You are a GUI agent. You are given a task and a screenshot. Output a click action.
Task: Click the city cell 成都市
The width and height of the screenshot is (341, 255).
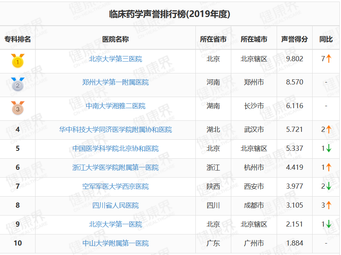coord(254,205)
